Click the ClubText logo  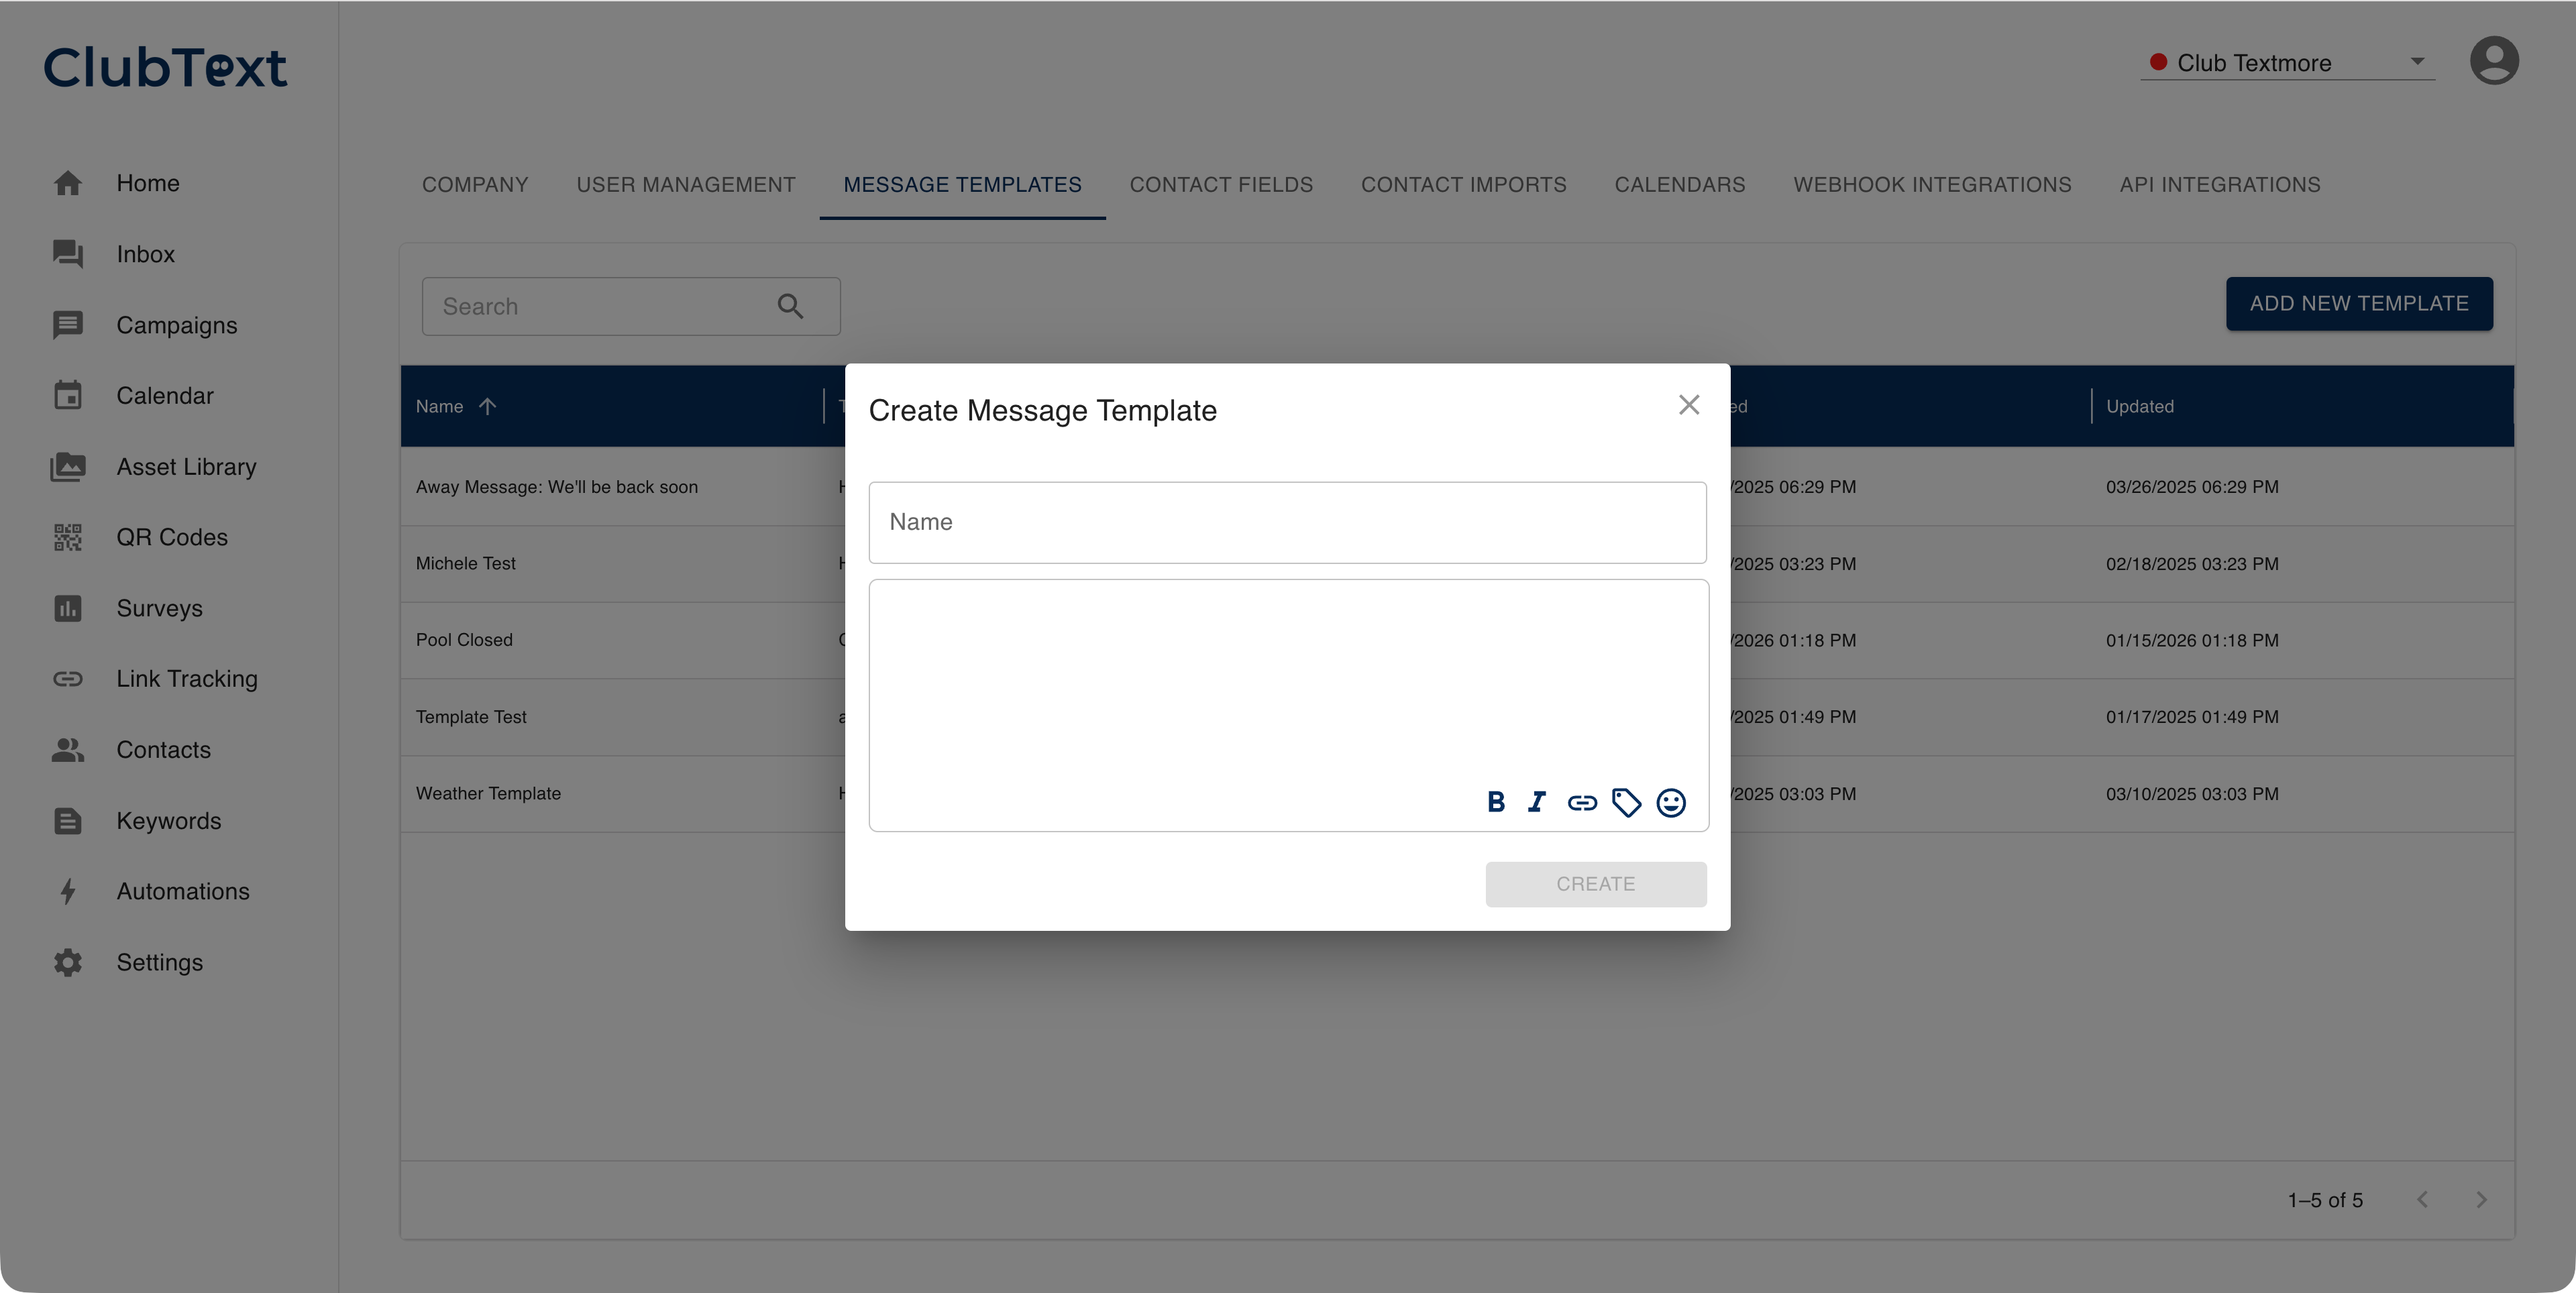pyautogui.click(x=165, y=67)
